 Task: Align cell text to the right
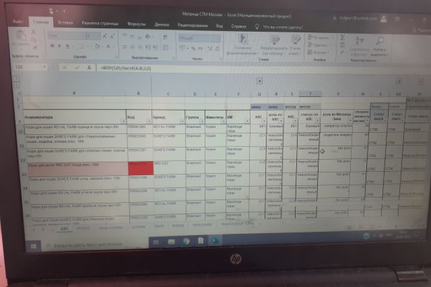[x=140, y=47]
